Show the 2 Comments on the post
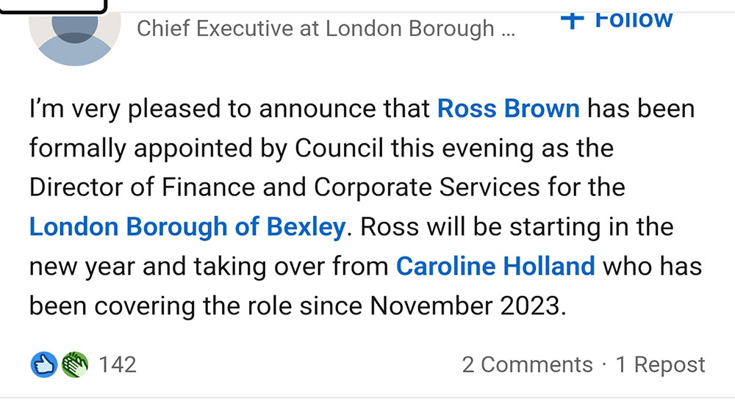Screen dimensions: 735x415 click(527, 364)
